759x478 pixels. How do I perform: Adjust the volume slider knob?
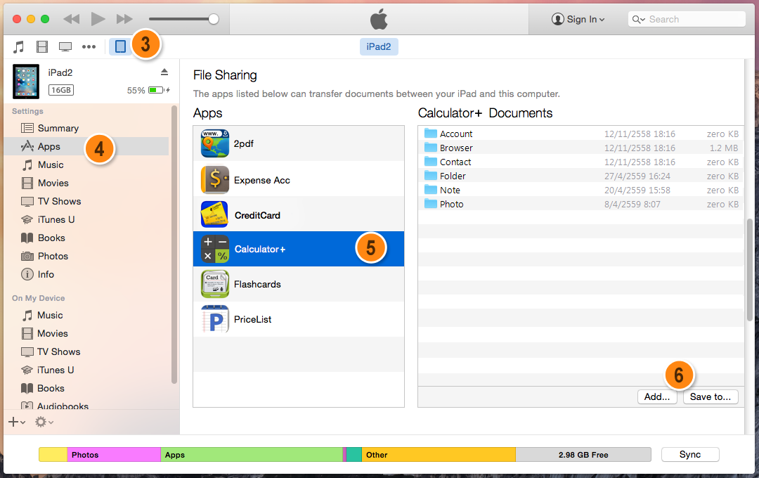coord(214,19)
